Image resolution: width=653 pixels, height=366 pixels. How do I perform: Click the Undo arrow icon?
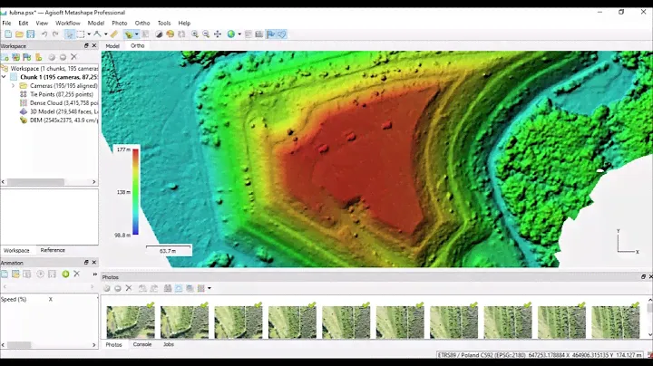(44, 34)
